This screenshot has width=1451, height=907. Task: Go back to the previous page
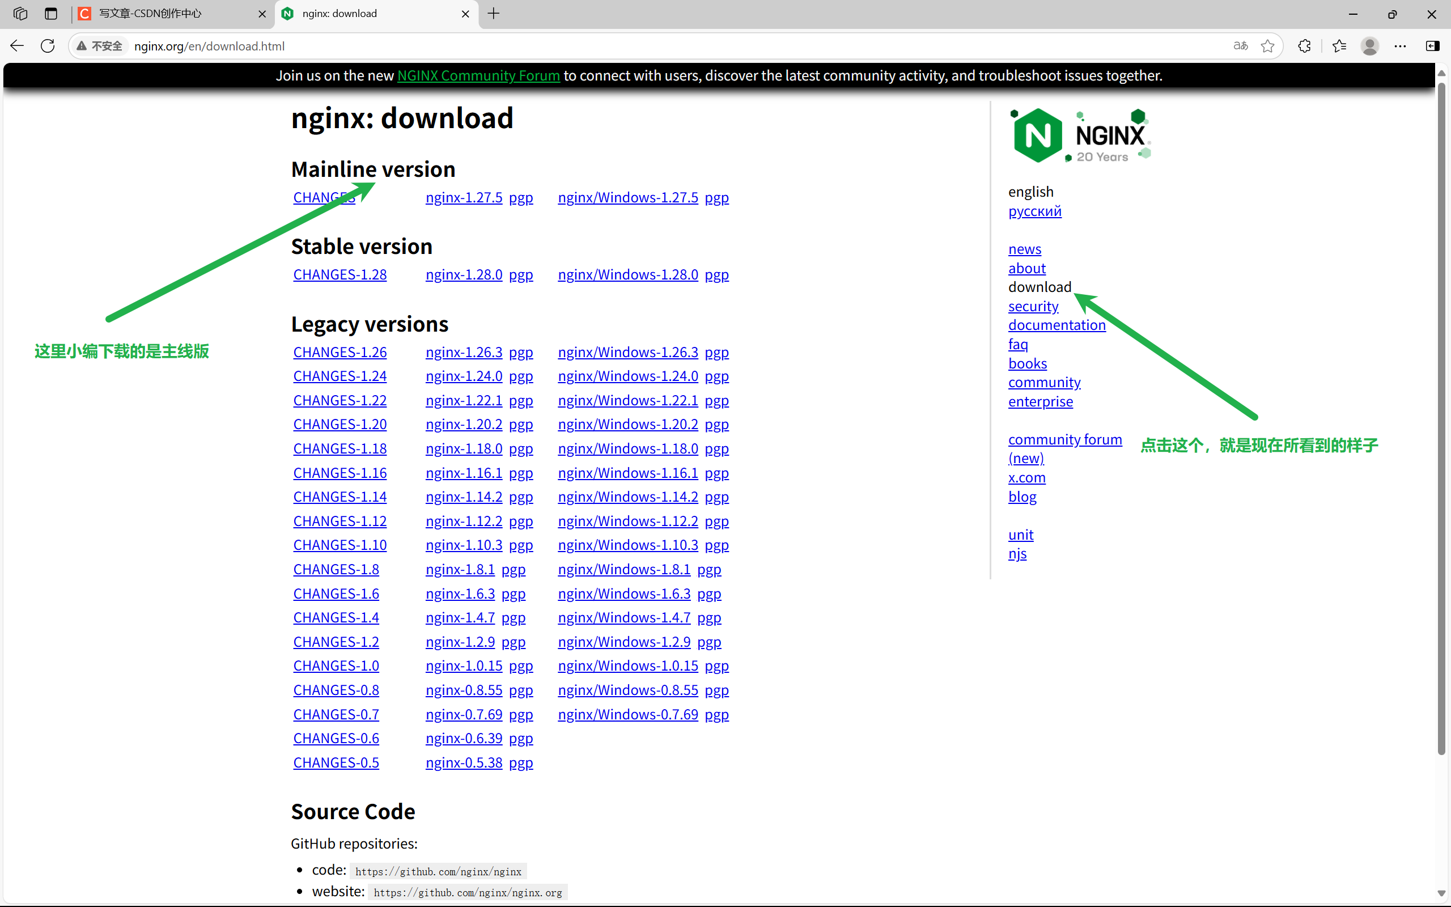point(17,45)
